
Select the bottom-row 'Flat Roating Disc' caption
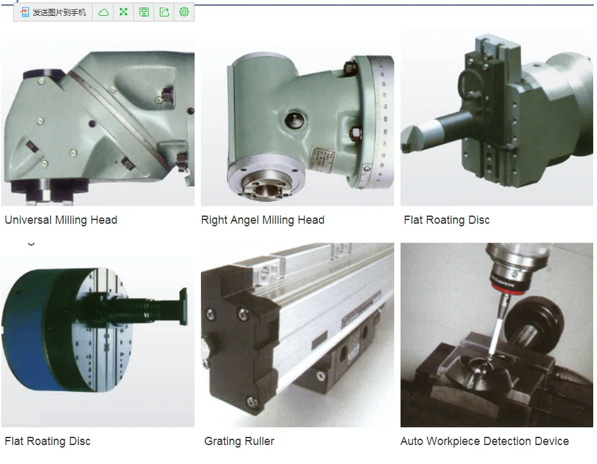point(47,441)
